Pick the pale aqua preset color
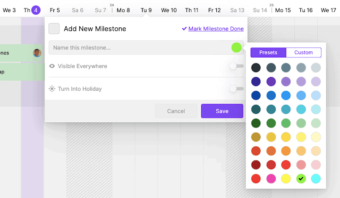This screenshot has width=340, height=198. pyautogui.click(x=316, y=109)
